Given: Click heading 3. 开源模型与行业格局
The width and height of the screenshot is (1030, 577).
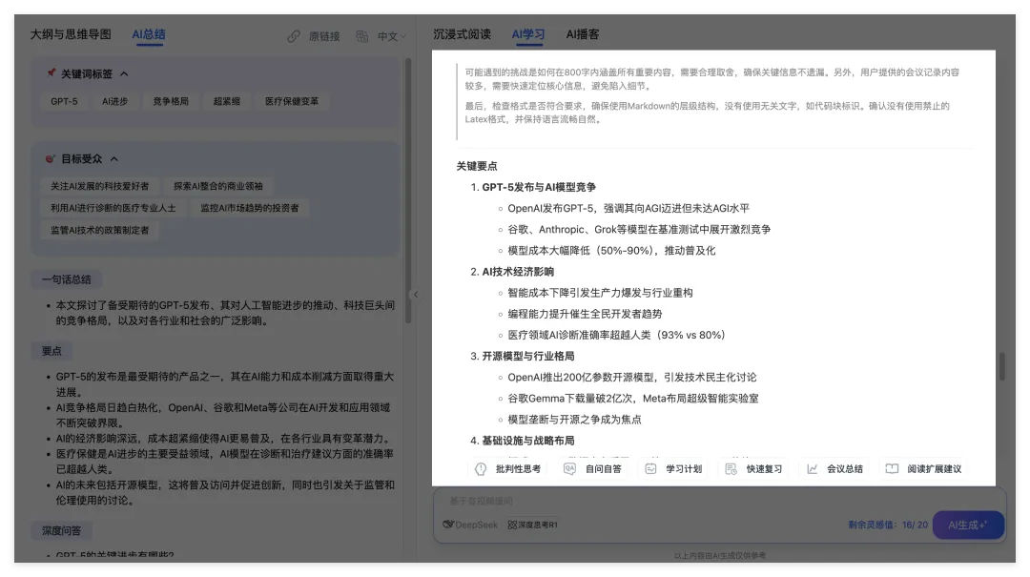Looking at the screenshot, I should [528, 356].
